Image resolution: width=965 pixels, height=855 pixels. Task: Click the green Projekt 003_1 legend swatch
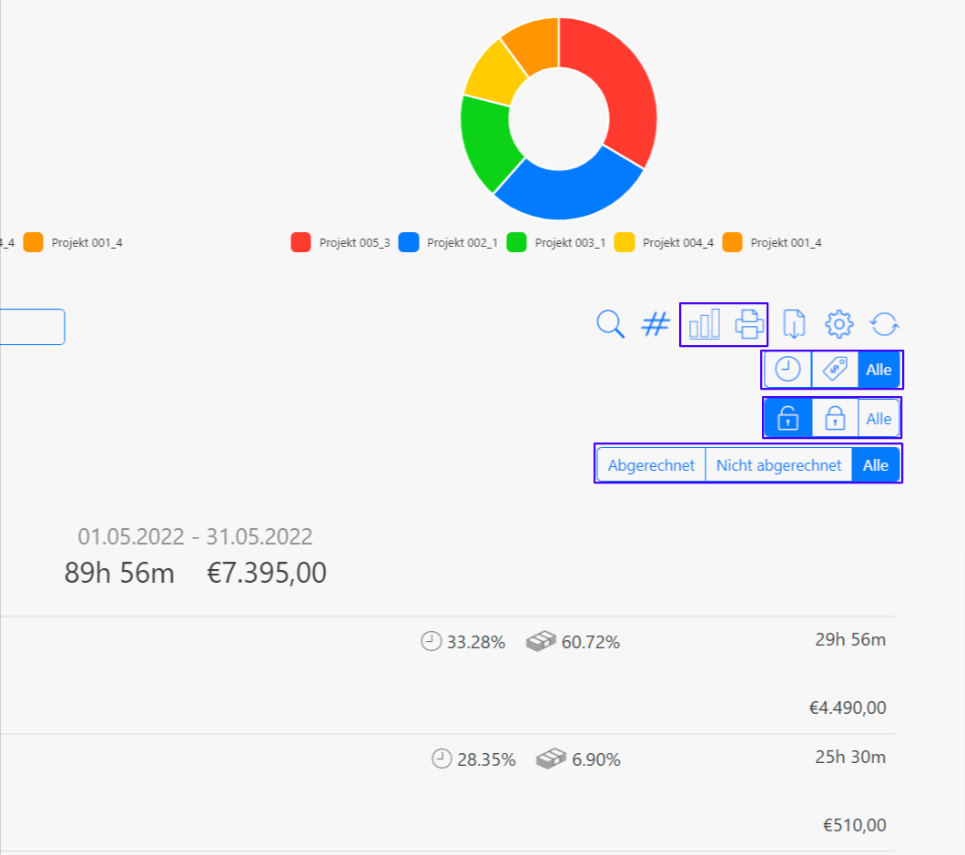pyautogui.click(x=516, y=242)
